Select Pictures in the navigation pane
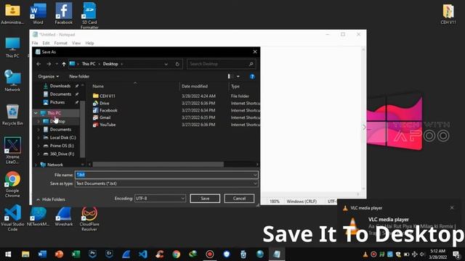This screenshot has width=465, height=261. 57,102
